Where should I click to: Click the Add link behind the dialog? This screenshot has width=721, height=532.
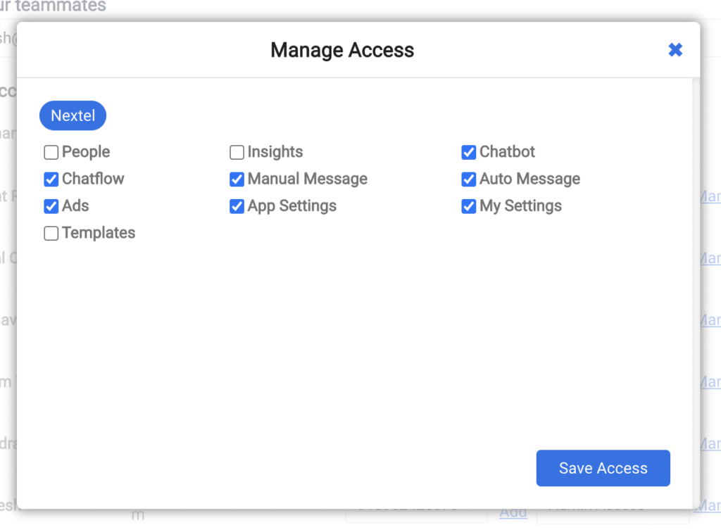(513, 512)
